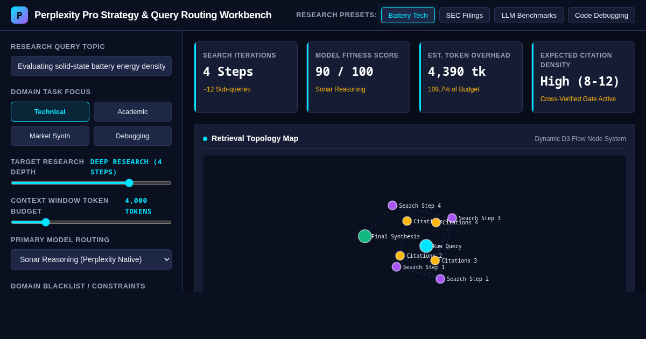Click the Search Iterations 4 Steps card
This screenshot has width=646, height=339.
[x=246, y=77]
